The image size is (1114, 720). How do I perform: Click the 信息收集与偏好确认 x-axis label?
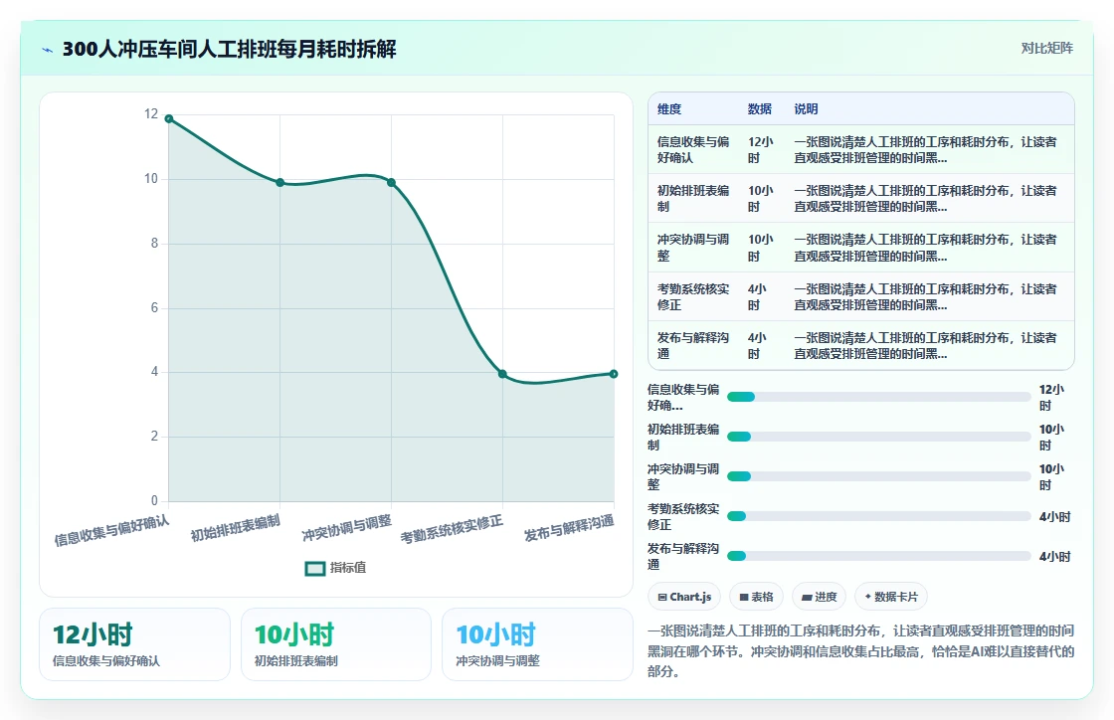112,531
